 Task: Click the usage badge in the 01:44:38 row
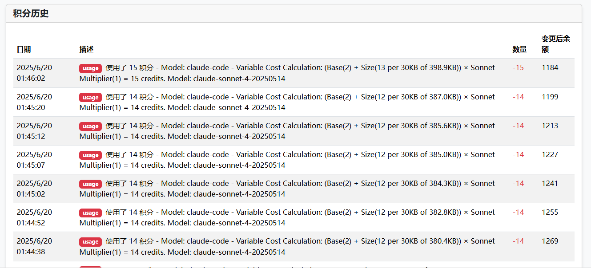90,241
